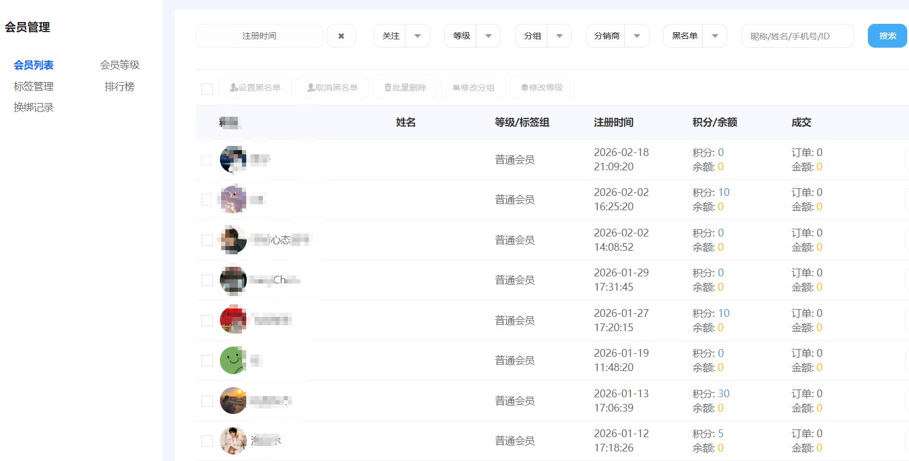Click the 修改分组 group edit button

pyautogui.click(x=473, y=88)
